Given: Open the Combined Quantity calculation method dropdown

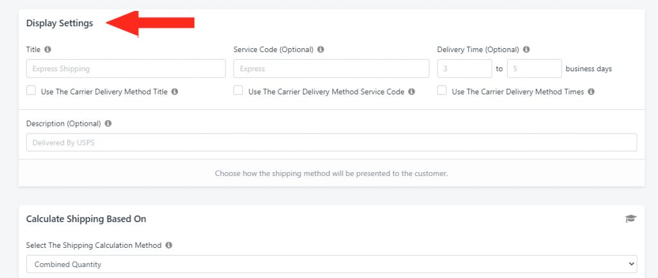Looking at the screenshot, I should tap(332, 264).
